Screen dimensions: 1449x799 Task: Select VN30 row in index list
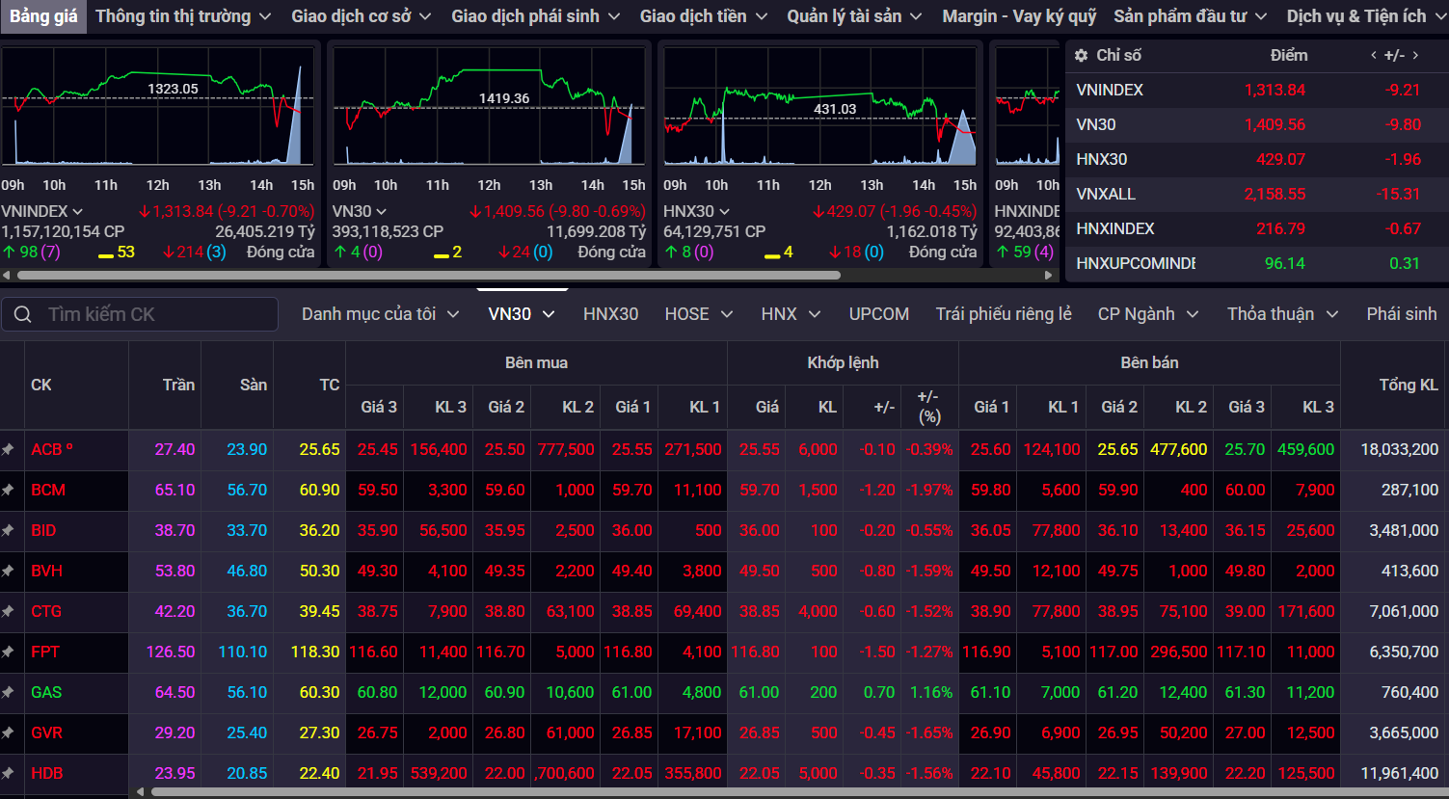tap(1256, 124)
